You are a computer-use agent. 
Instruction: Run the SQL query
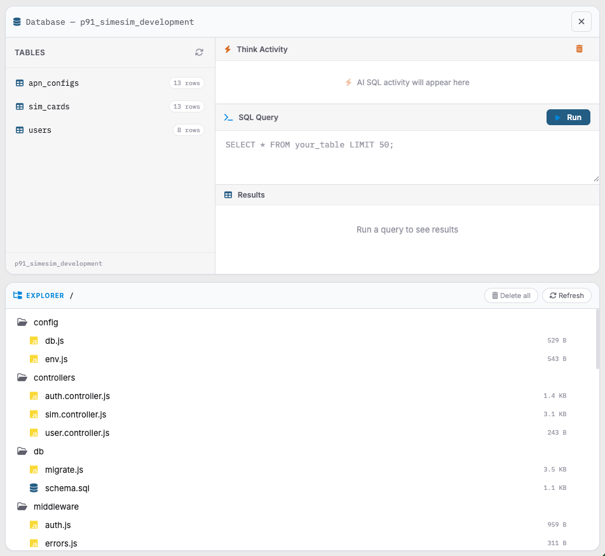(568, 118)
